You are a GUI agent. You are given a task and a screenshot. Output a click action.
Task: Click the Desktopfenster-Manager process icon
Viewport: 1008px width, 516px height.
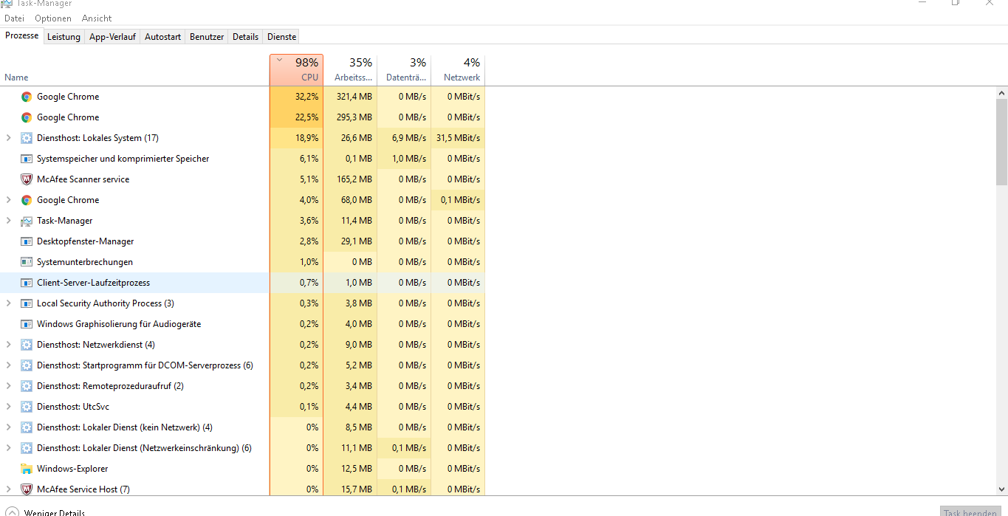[x=27, y=241]
